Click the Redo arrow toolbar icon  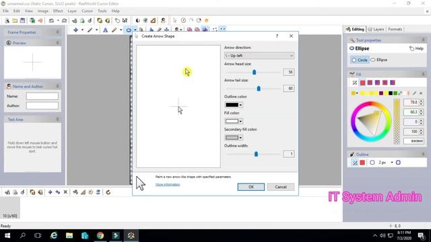65,21
